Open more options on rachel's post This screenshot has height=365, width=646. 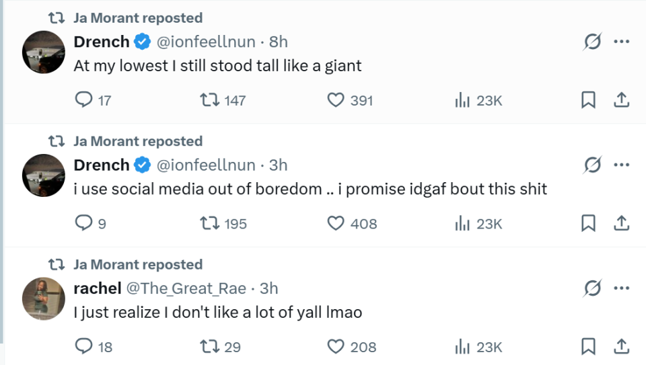click(x=621, y=288)
